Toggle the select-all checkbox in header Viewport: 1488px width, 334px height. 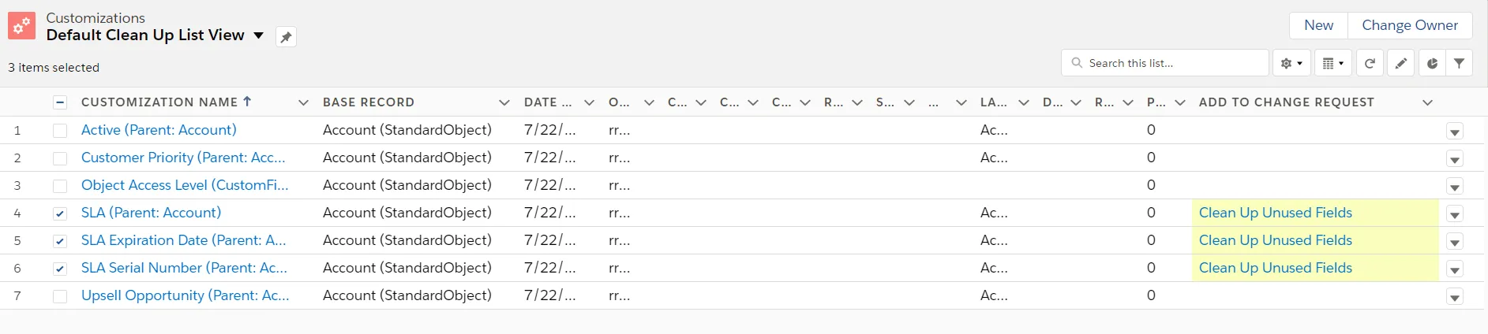pyautogui.click(x=60, y=102)
